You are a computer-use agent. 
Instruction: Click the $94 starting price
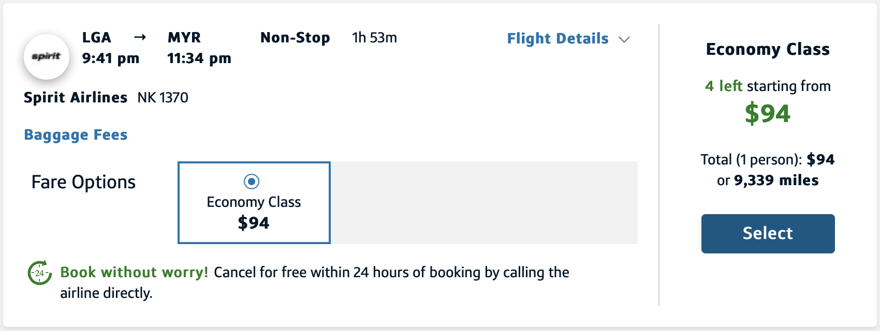[x=767, y=113]
